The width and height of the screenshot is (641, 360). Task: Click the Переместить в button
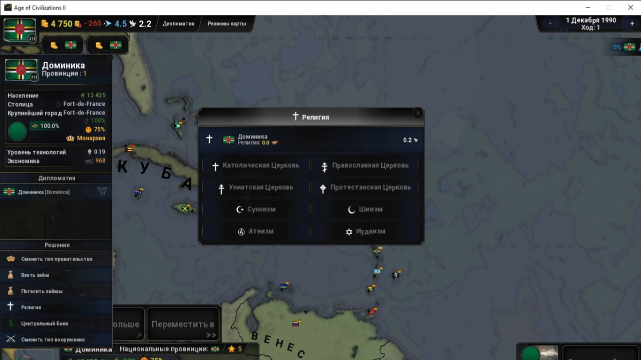(183, 324)
